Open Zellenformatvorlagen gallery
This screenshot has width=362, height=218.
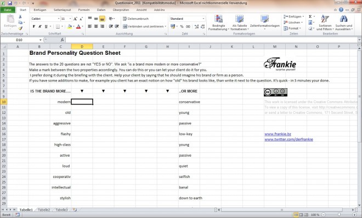[265, 22]
